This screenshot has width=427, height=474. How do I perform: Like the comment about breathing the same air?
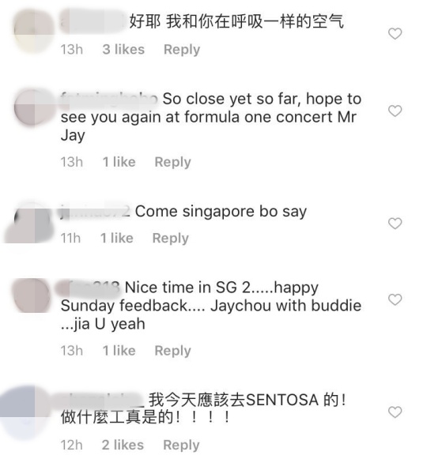395,33
